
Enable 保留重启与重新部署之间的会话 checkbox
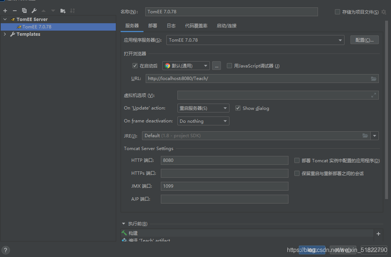(x=297, y=173)
